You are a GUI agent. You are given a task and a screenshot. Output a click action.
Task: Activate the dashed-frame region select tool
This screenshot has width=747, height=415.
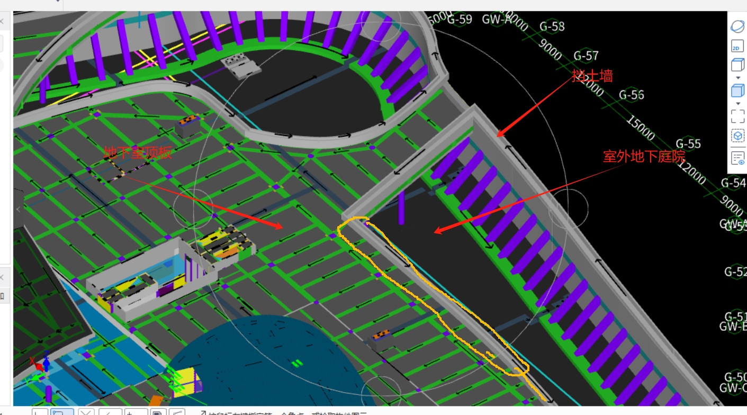(737, 116)
